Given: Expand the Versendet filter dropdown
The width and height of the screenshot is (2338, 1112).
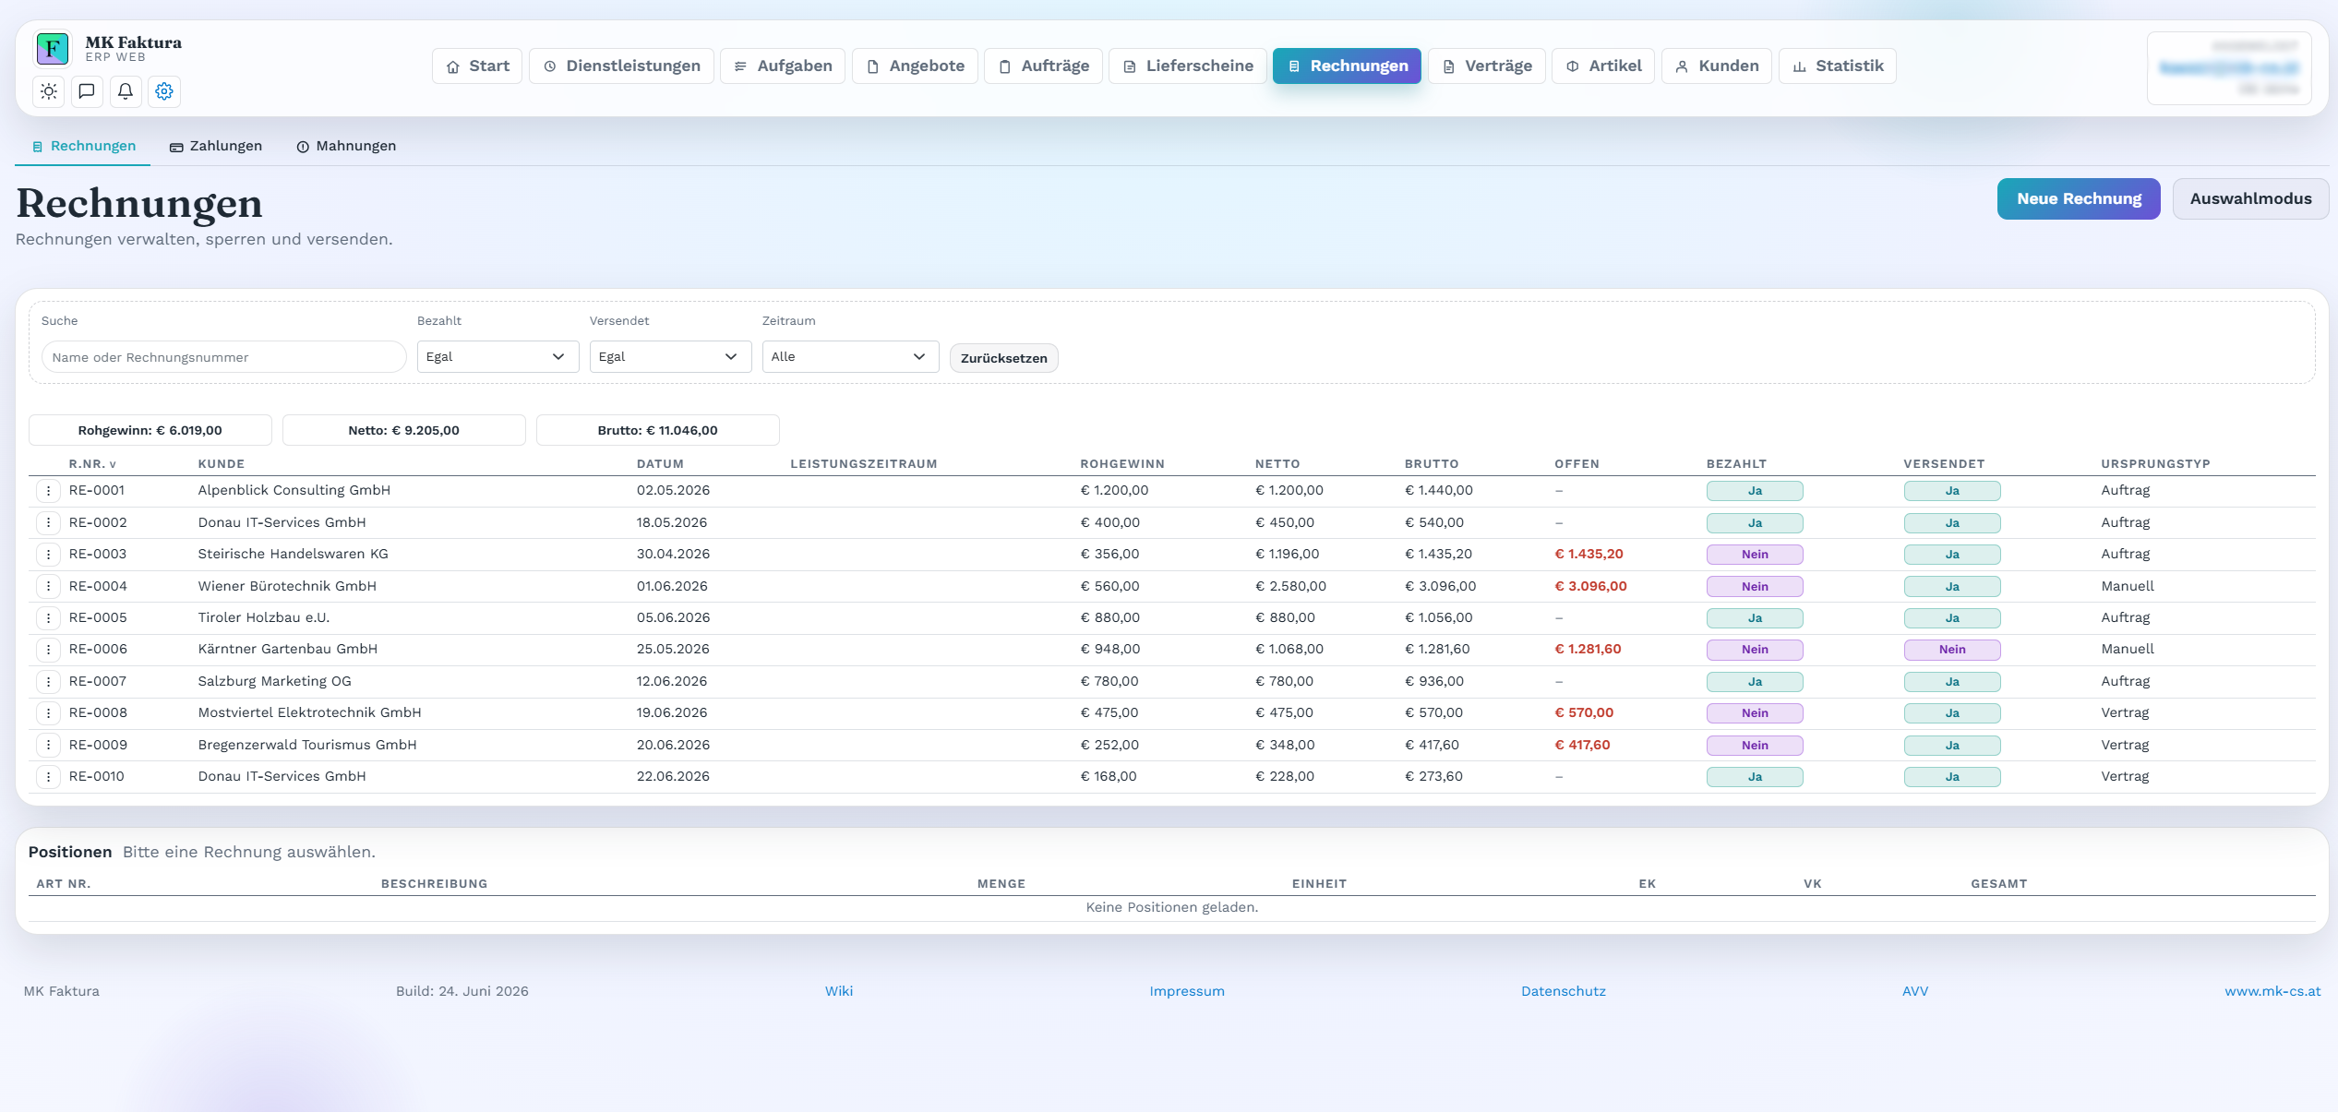Looking at the screenshot, I should click(671, 357).
